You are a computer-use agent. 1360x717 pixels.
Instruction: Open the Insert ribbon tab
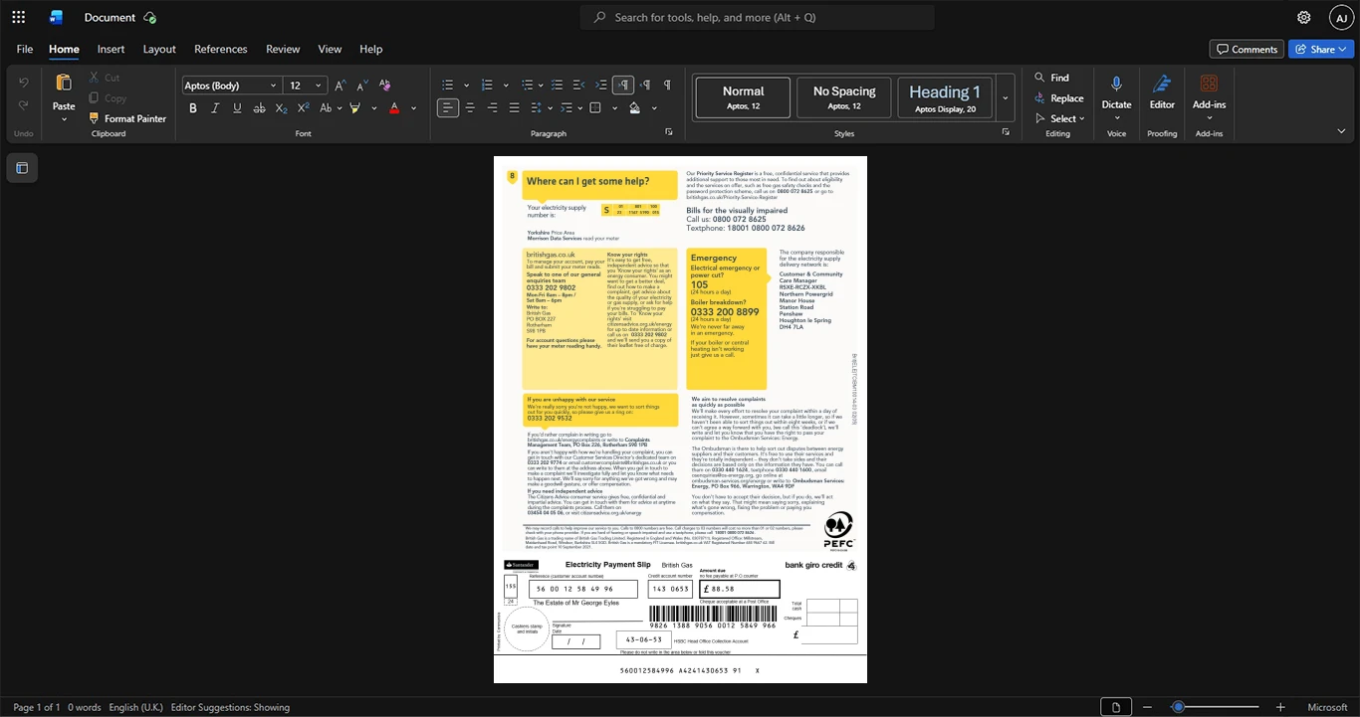tap(111, 49)
